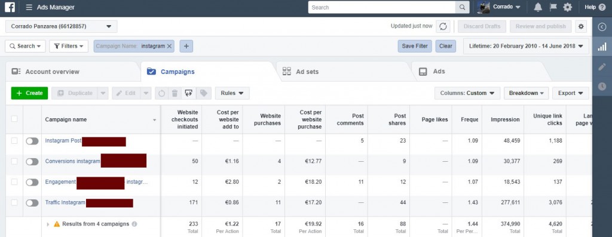Open Columns: Custom dropdown

(x=467, y=93)
